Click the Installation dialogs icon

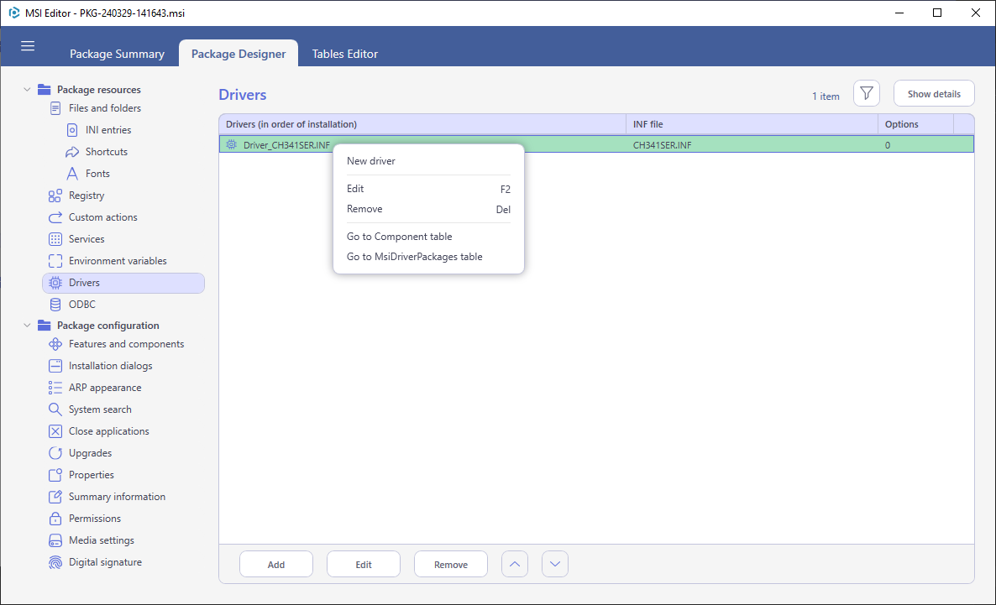55,366
